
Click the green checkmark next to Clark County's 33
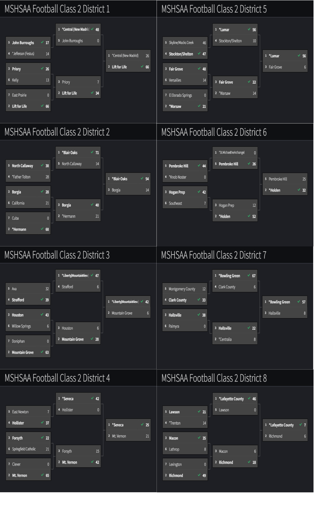tap(199, 300)
